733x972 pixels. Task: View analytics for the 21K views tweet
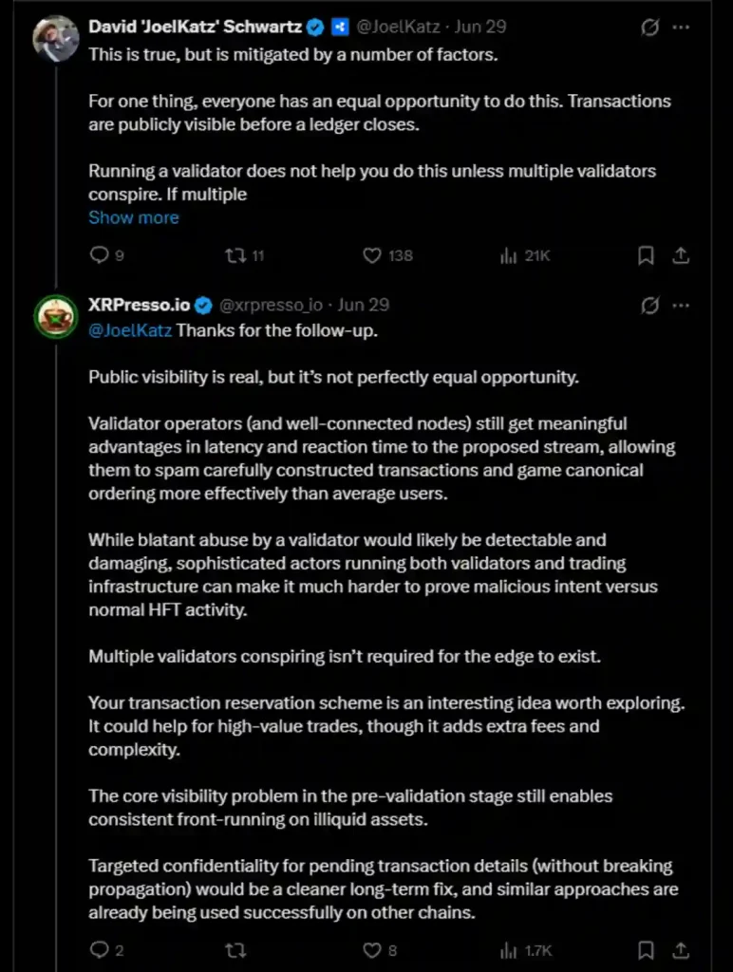525,255
